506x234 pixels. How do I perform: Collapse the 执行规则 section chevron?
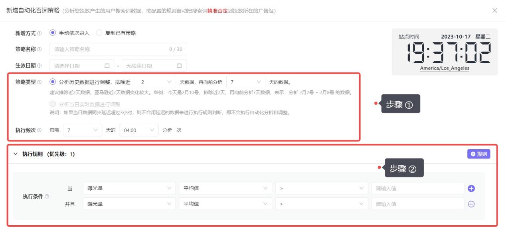click(16, 154)
